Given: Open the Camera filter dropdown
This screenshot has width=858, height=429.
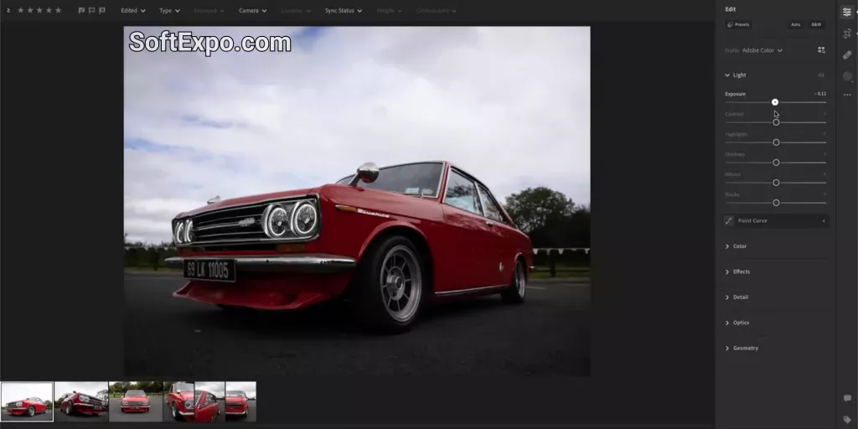Looking at the screenshot, I should pyautogui.click(x=253, y=10).
